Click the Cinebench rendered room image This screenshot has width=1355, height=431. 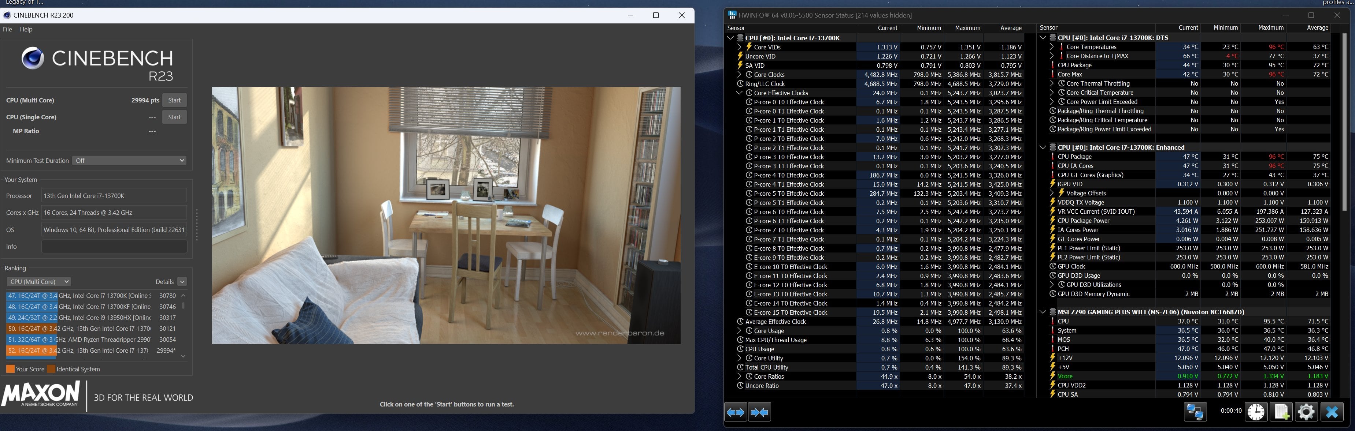(x=446, y=215)
